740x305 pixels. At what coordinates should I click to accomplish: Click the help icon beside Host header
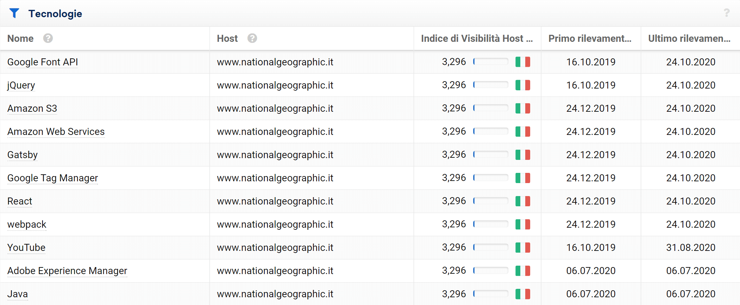tap(252, 38)
